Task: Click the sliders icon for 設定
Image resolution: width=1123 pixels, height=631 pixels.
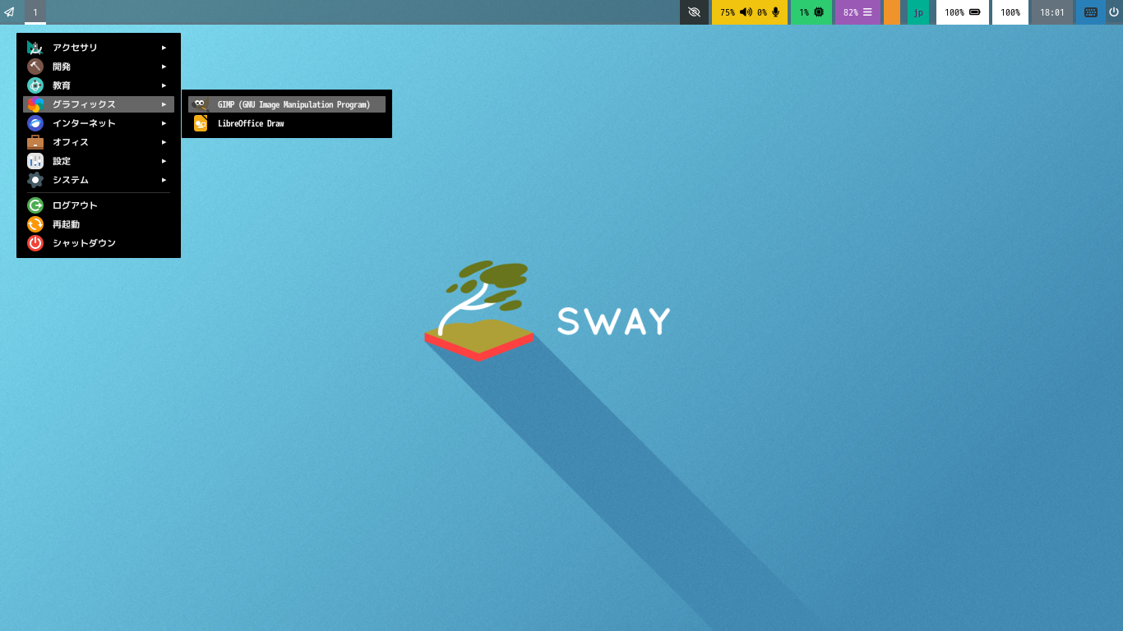Action: pyautogui.click(x=35, y=161)
